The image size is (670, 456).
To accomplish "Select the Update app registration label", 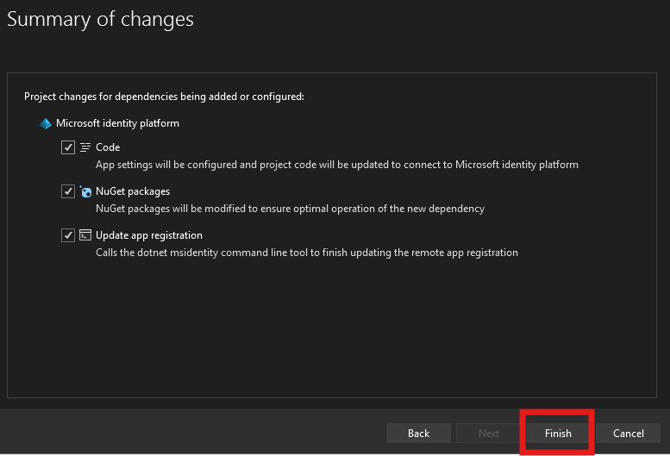I will [149, 235].
